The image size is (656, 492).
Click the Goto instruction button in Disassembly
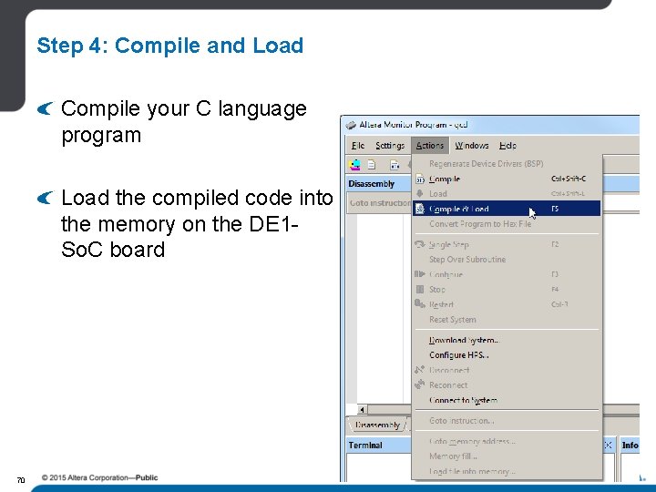pyautogui.click(x=380, y=203)
